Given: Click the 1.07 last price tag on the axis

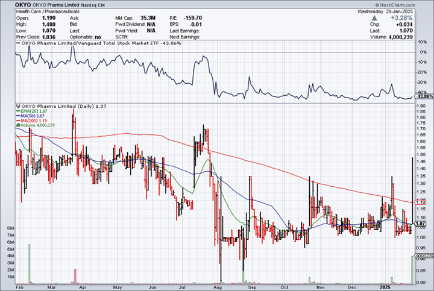Looking at the screenshot, I should point(421,224).
